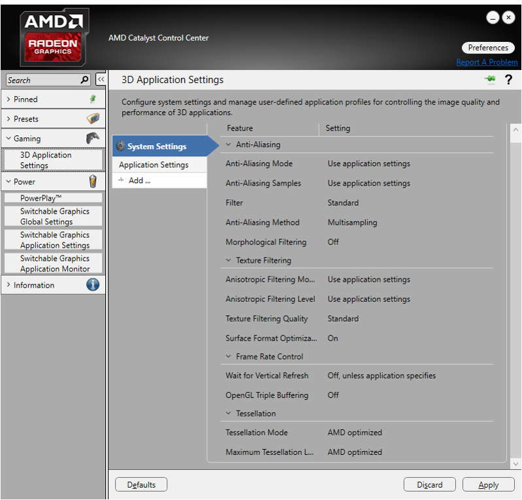Open the Preferences menu

(488, 48)
